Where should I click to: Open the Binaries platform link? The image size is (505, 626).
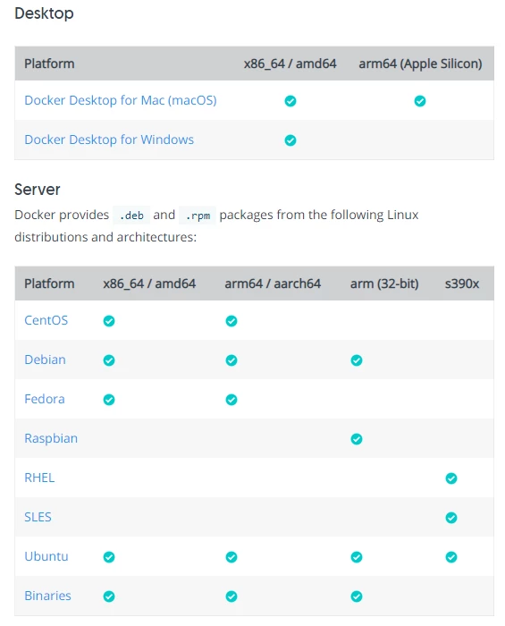[47, 596]
